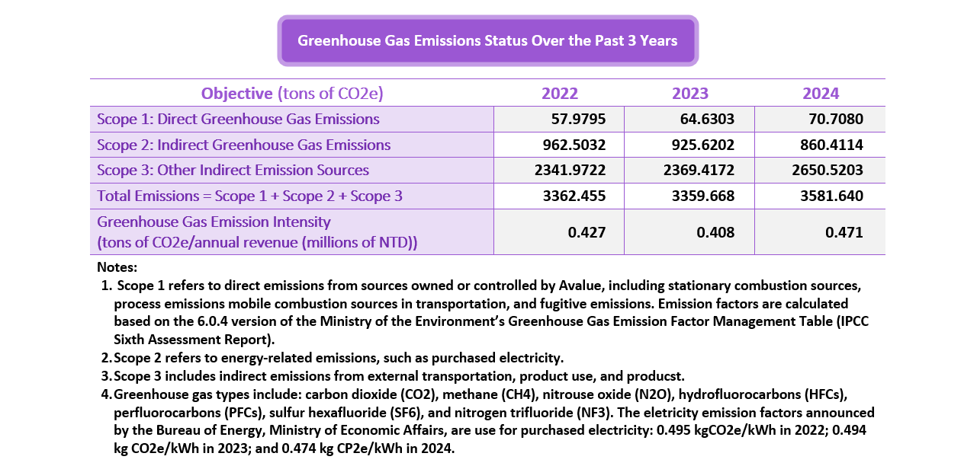
Task: Click the Total Emissions row label
Action: point(249,196)
